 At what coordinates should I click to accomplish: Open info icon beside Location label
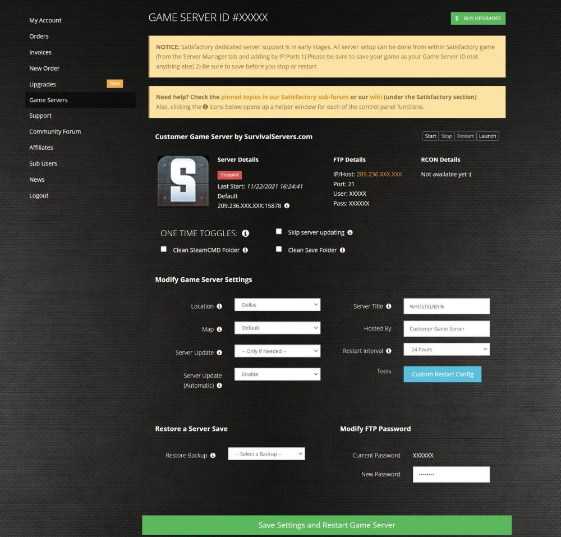click(x=219, y=306)
